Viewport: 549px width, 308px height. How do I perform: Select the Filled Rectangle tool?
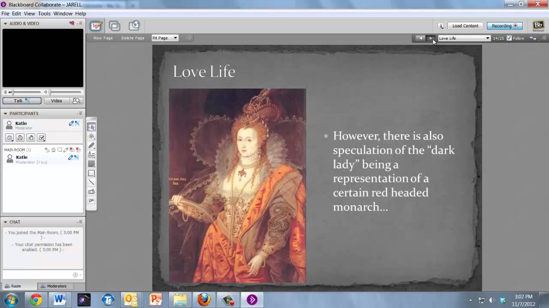click(x=91, y=164)
